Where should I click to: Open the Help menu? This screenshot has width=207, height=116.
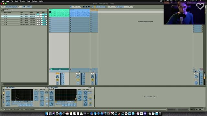click(41, 1)
